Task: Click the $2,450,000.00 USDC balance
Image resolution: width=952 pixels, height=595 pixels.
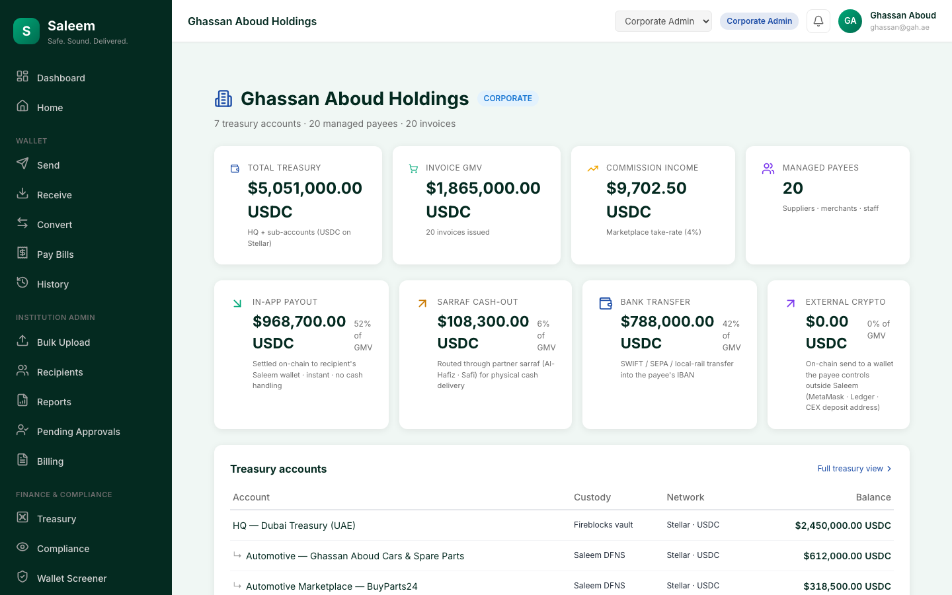Action: pos(843,526)
